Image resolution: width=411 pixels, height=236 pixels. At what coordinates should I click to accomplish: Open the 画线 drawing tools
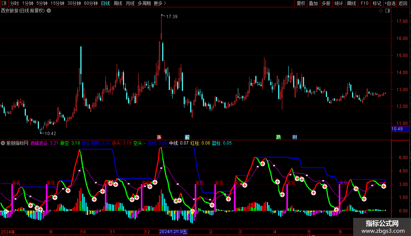351,3
